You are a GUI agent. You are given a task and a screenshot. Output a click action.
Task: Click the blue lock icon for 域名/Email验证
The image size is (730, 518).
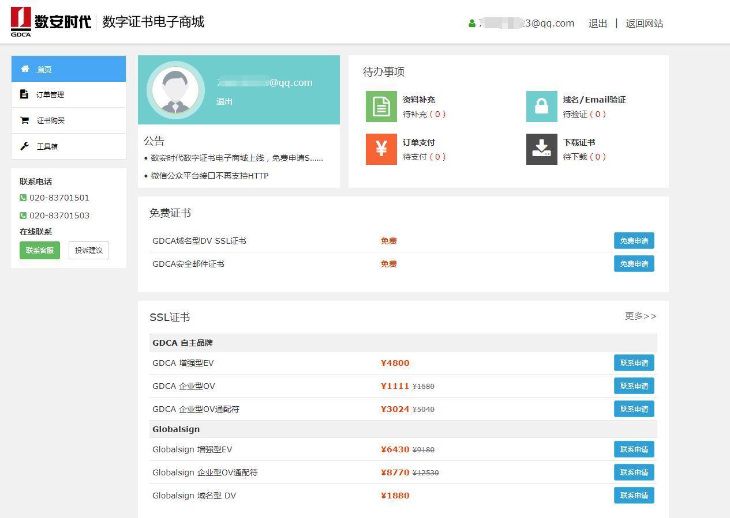[x=541, y=107]
